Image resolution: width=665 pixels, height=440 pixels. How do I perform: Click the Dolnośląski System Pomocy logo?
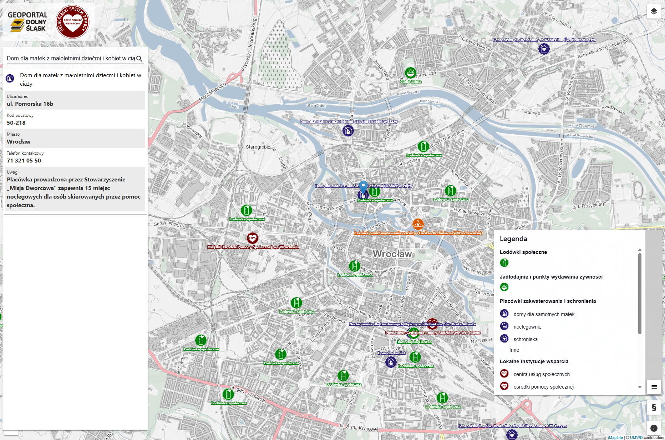coord(73,22)
